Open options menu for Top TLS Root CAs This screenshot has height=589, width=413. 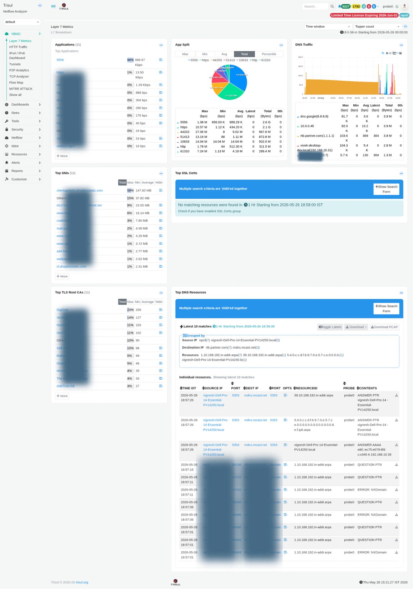click(x=161, y=293)
